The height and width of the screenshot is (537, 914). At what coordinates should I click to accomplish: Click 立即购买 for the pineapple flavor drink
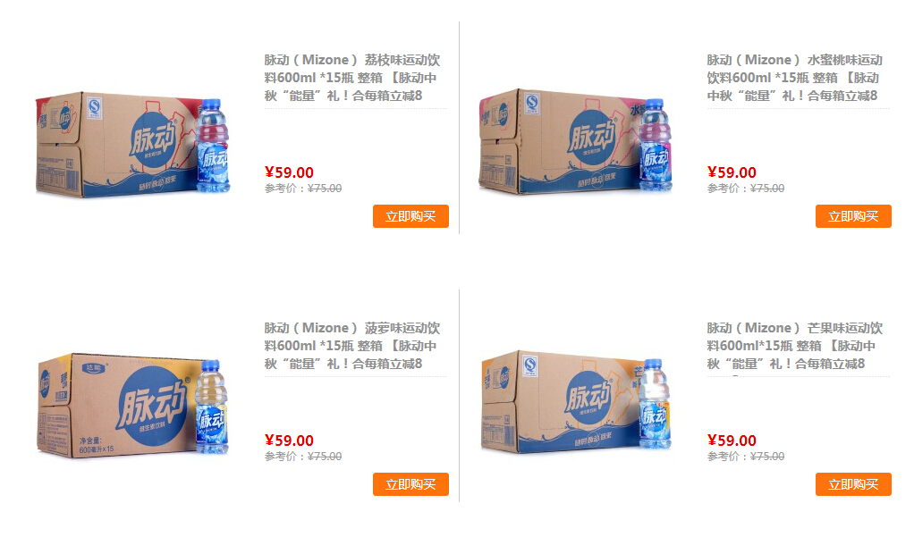(x=411, y=484)
